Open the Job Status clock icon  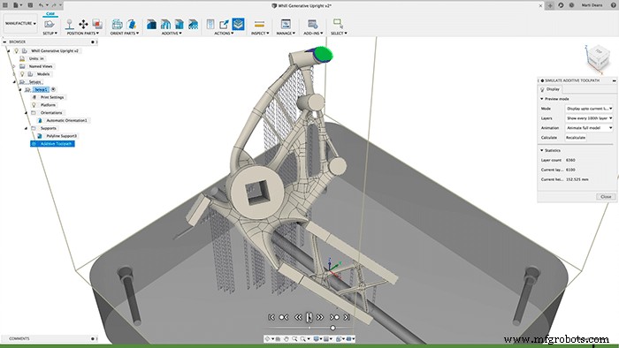(x=571, y=5)
